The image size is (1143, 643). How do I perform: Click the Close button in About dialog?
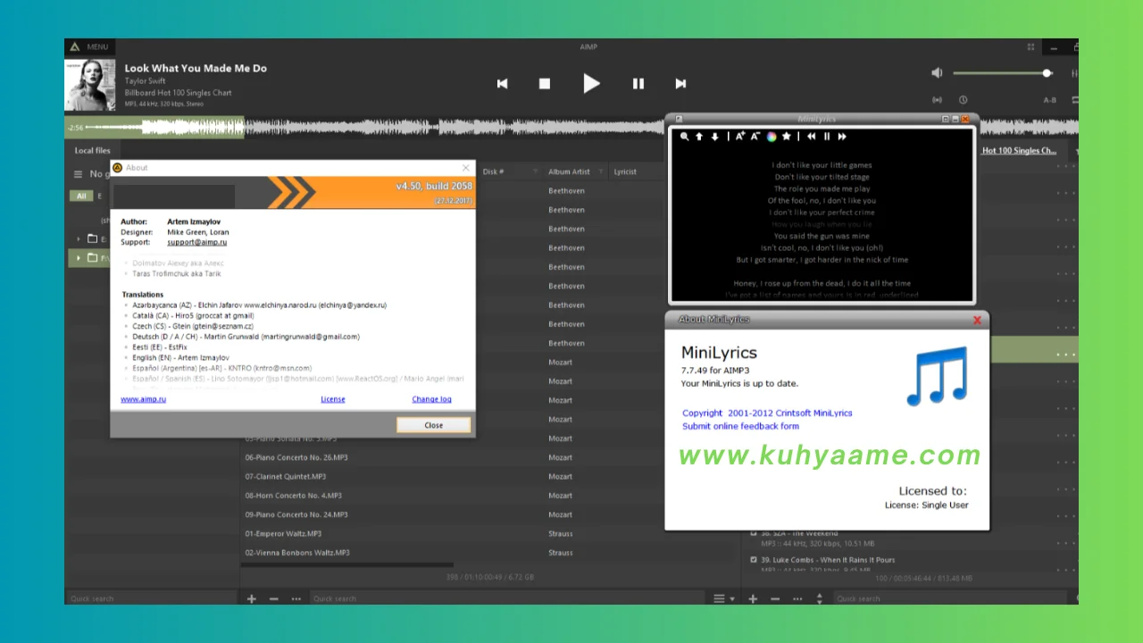433,425
